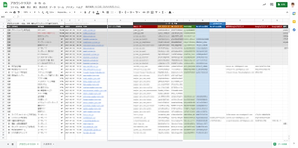Click the green 共有 share button
Screen dimensions: 298x148
(x=282, y=5)
